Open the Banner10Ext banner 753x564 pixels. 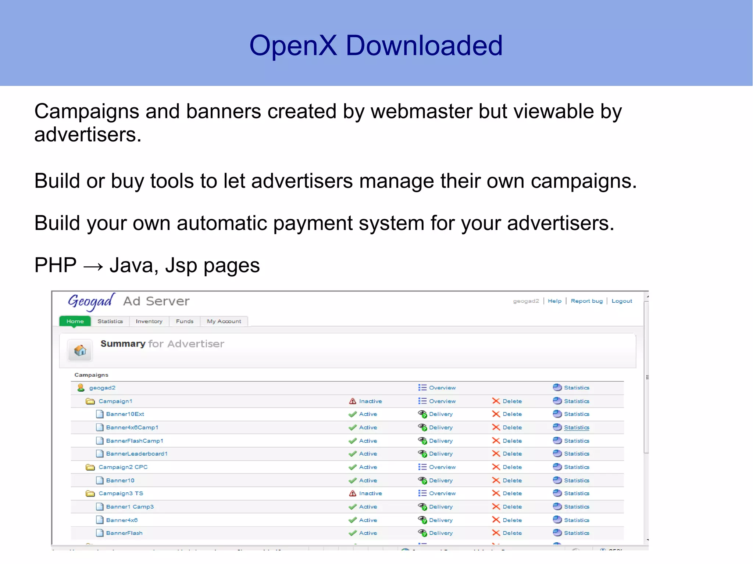(125, 414)
